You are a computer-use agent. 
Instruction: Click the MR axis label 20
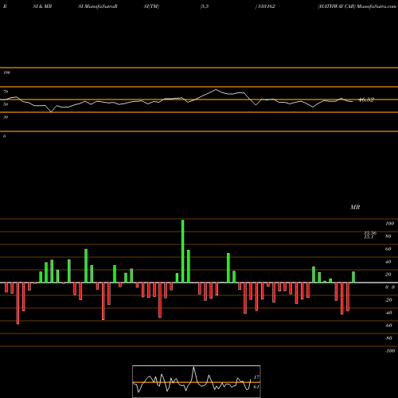coord(388,275)
